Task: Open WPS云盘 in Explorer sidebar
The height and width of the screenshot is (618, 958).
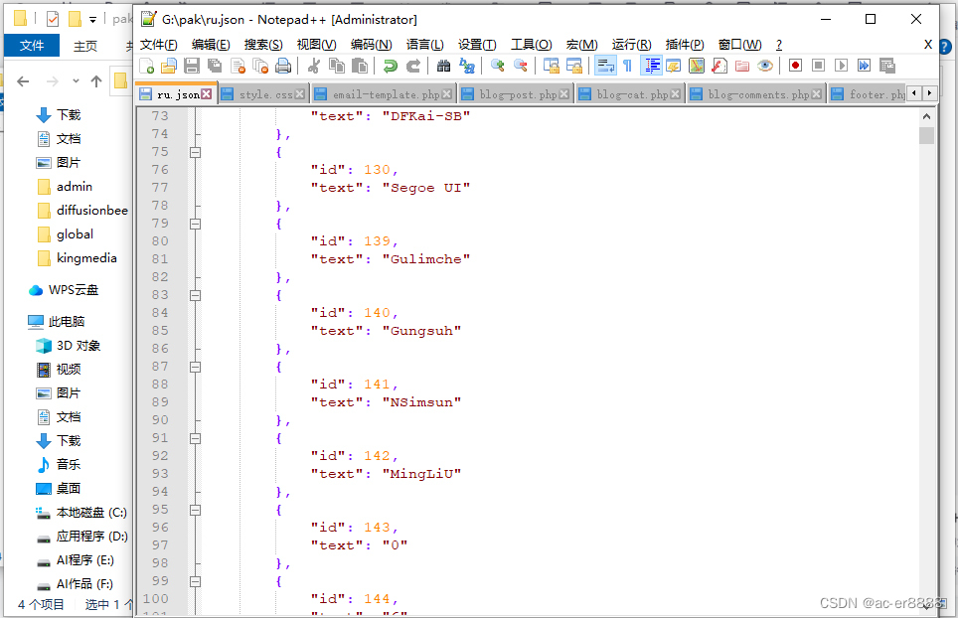Action: (x=65, y=290)
